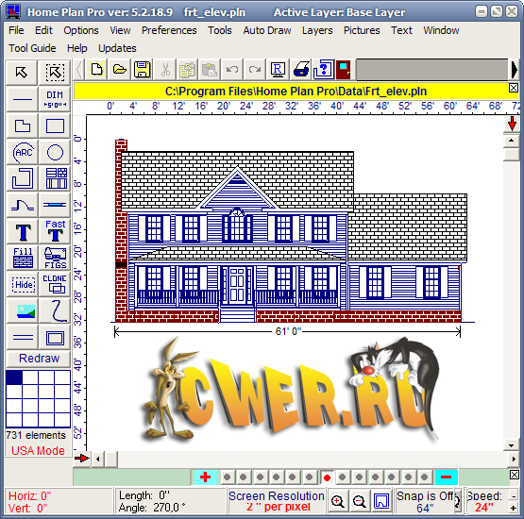The width and height of the screenshot is (524, 519).
Task: Save plan with floppy disk icon
Action: (x=142, y=70)
